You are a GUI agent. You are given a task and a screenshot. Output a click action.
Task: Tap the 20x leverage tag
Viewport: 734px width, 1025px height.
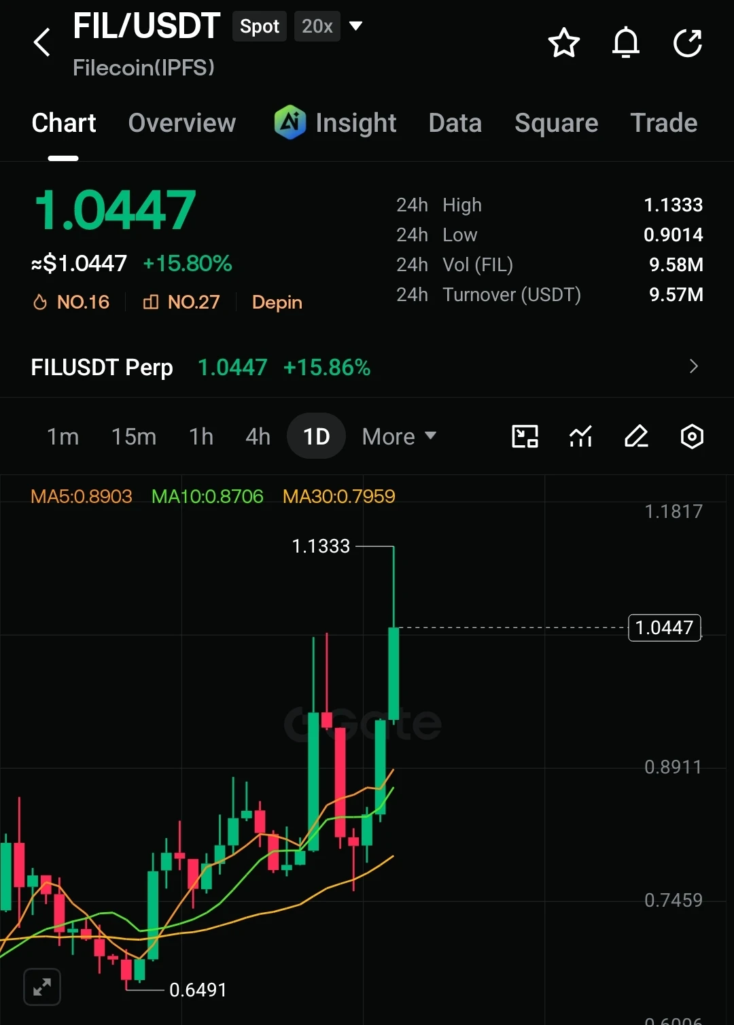317,27
